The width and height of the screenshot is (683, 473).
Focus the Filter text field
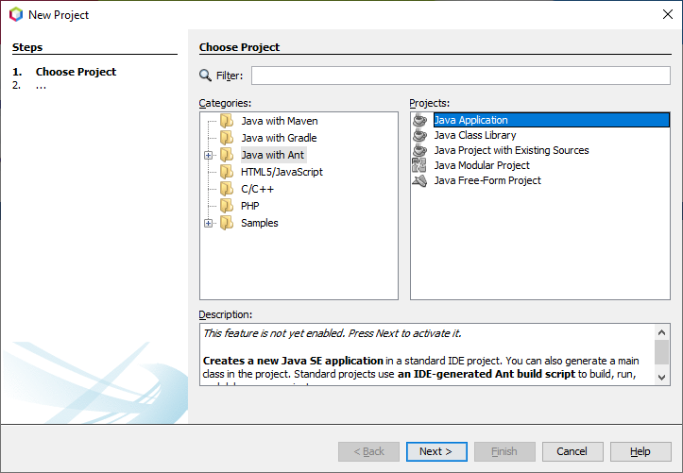click(461, 76)
